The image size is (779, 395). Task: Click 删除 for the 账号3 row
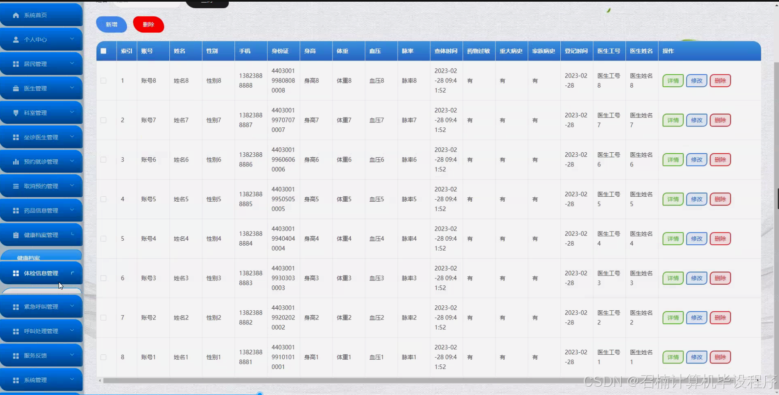tap(720, 278)
